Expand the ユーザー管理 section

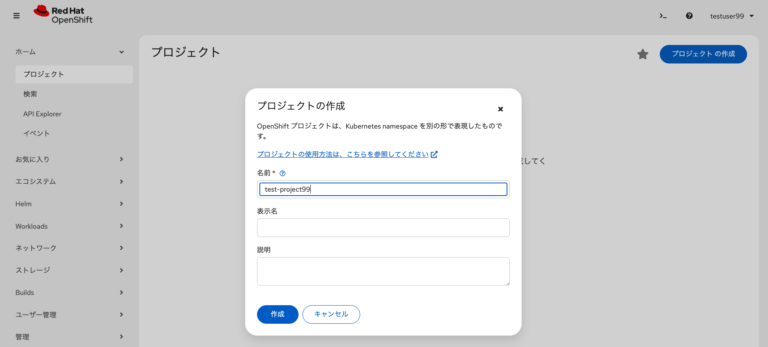tap(70, 315)
